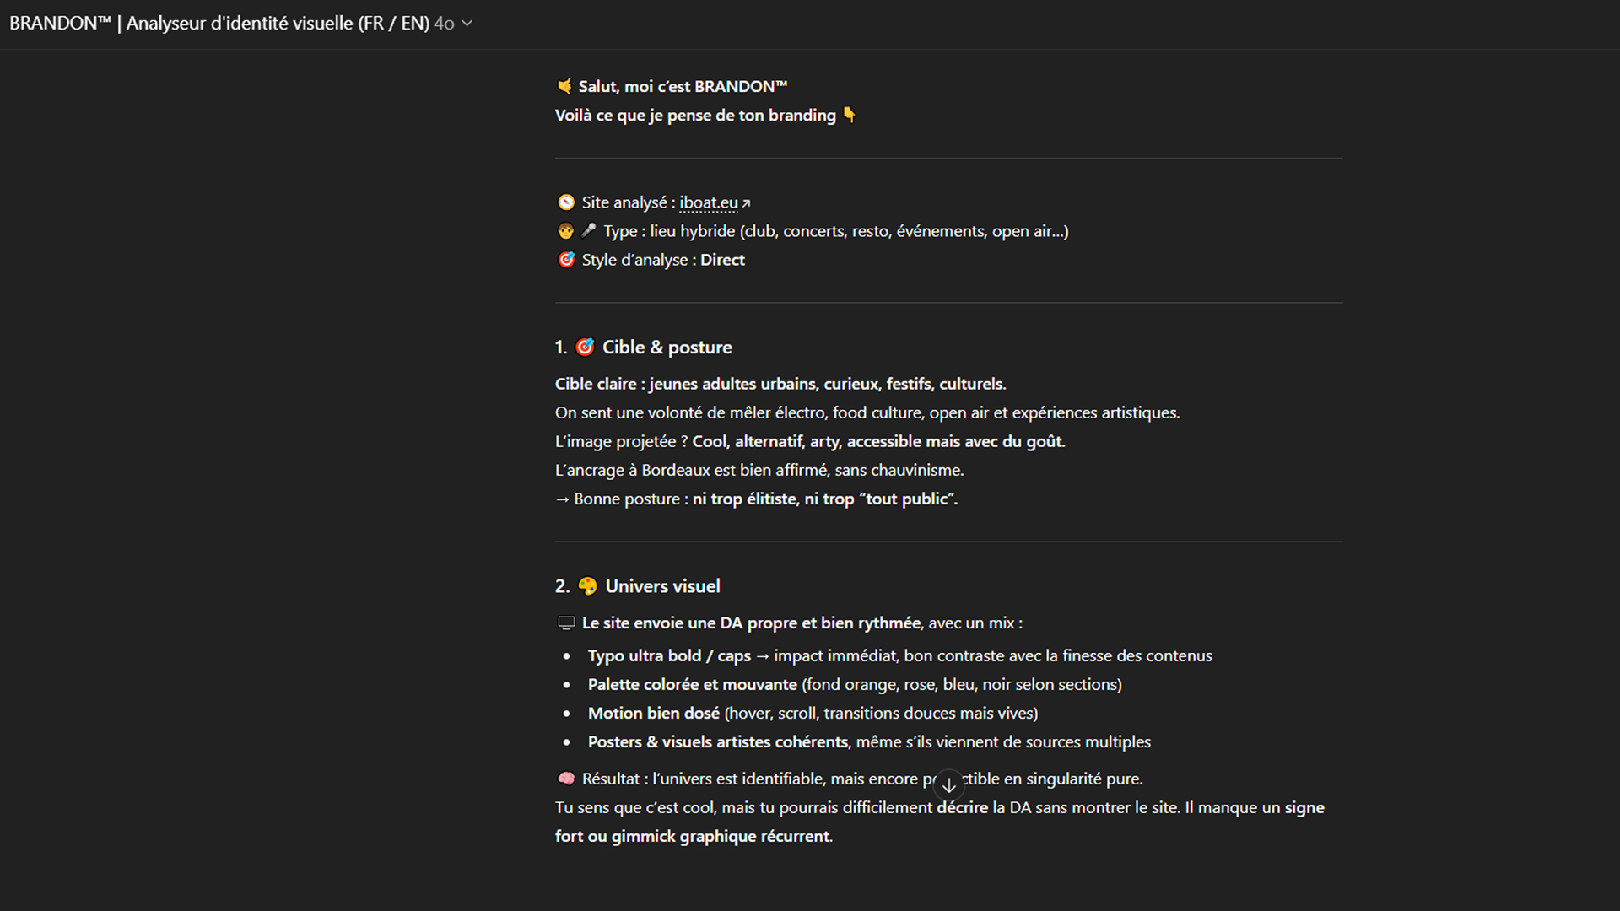Open the iboat.eu link
The height and width of the screenshot is (911, 1620).
point(708,202)
